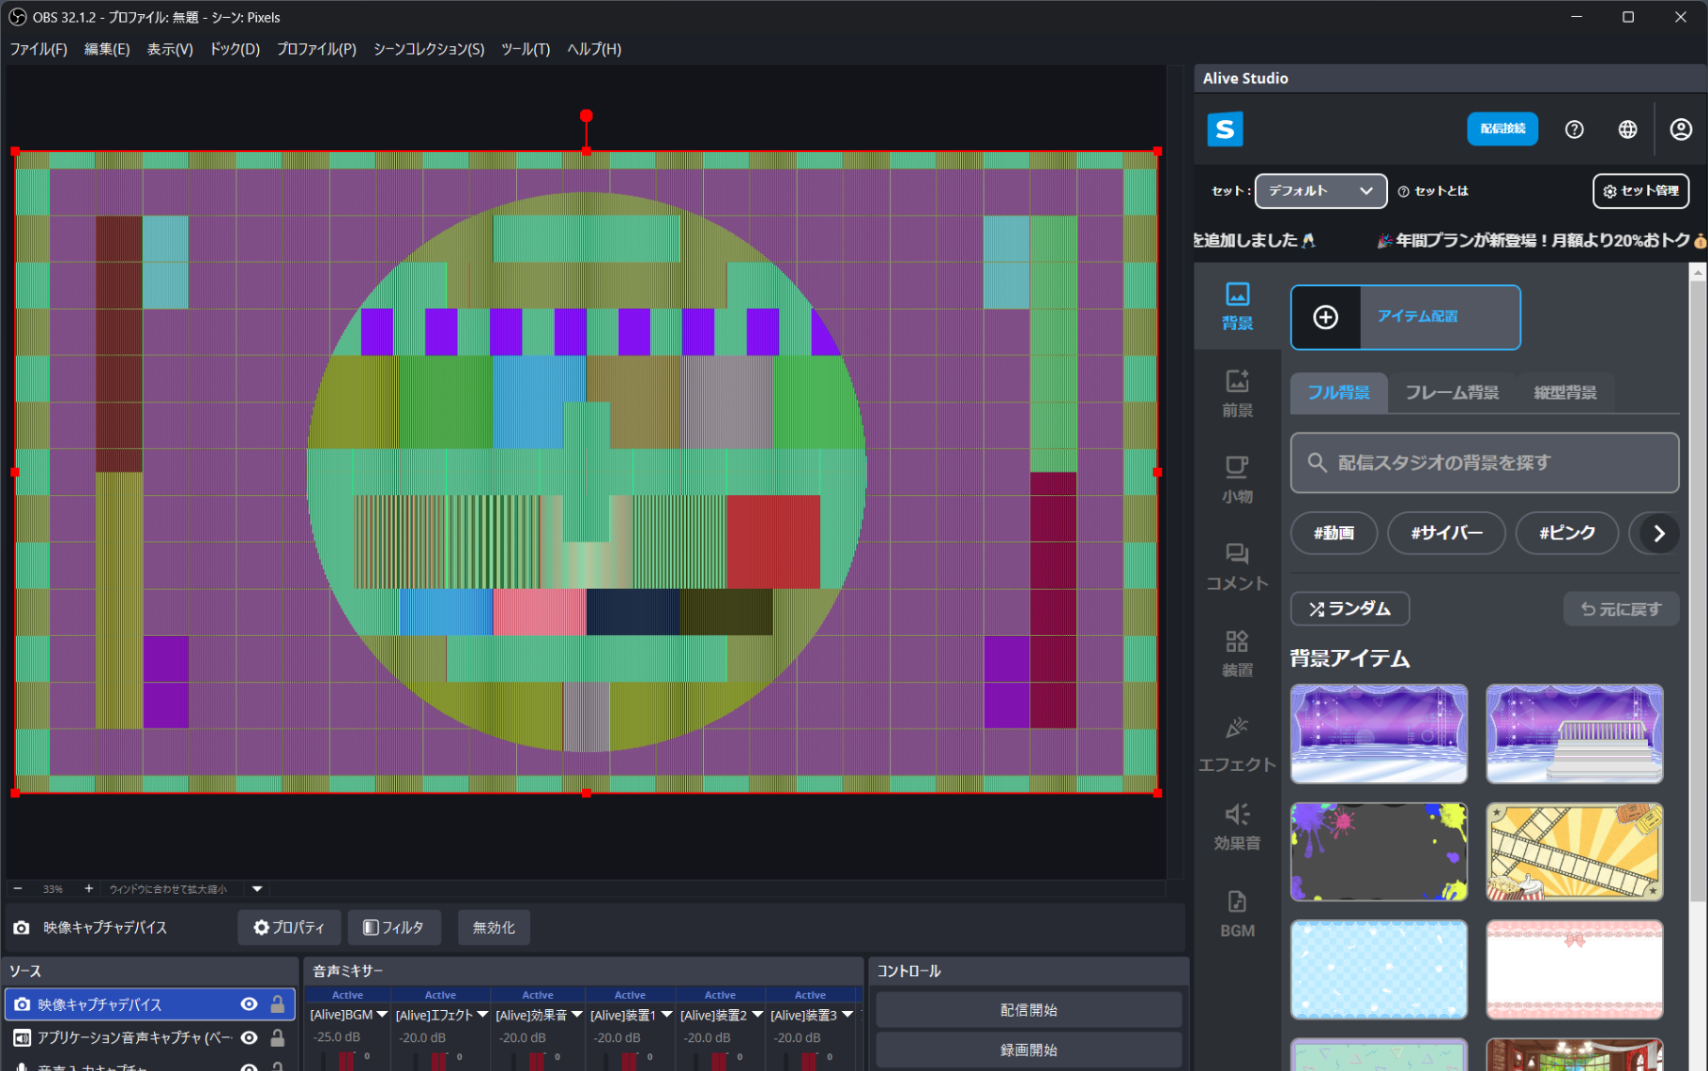The width and height of the screenshot is (1708, 1071).
Task: Select the paint splatter background thumbnail
Action: pos(1379,852)
